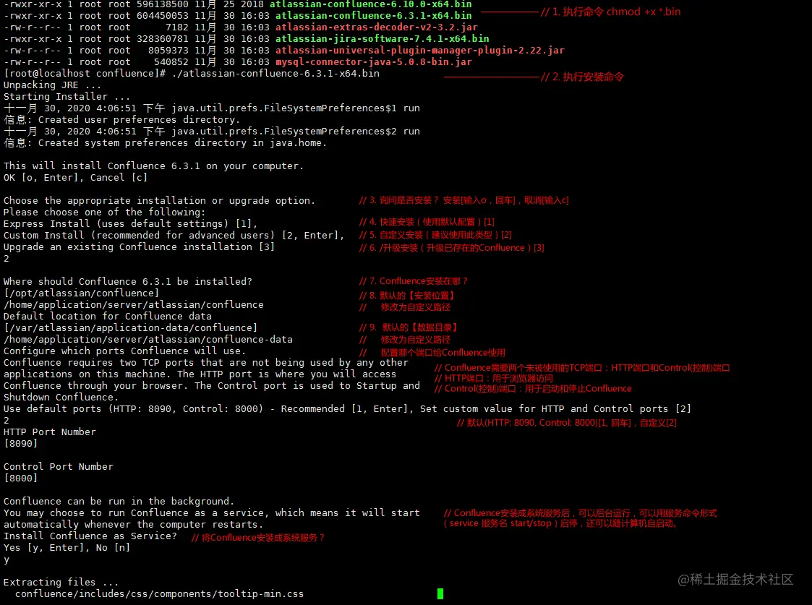Viewport: 812px width, 605px height.
Task: Click 'Upgrade an existing Confluence installation [3]' line
Action: tap(139, 247)
